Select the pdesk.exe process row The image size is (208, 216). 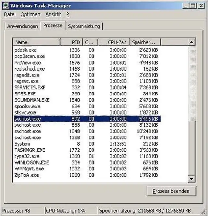point(87,50)
